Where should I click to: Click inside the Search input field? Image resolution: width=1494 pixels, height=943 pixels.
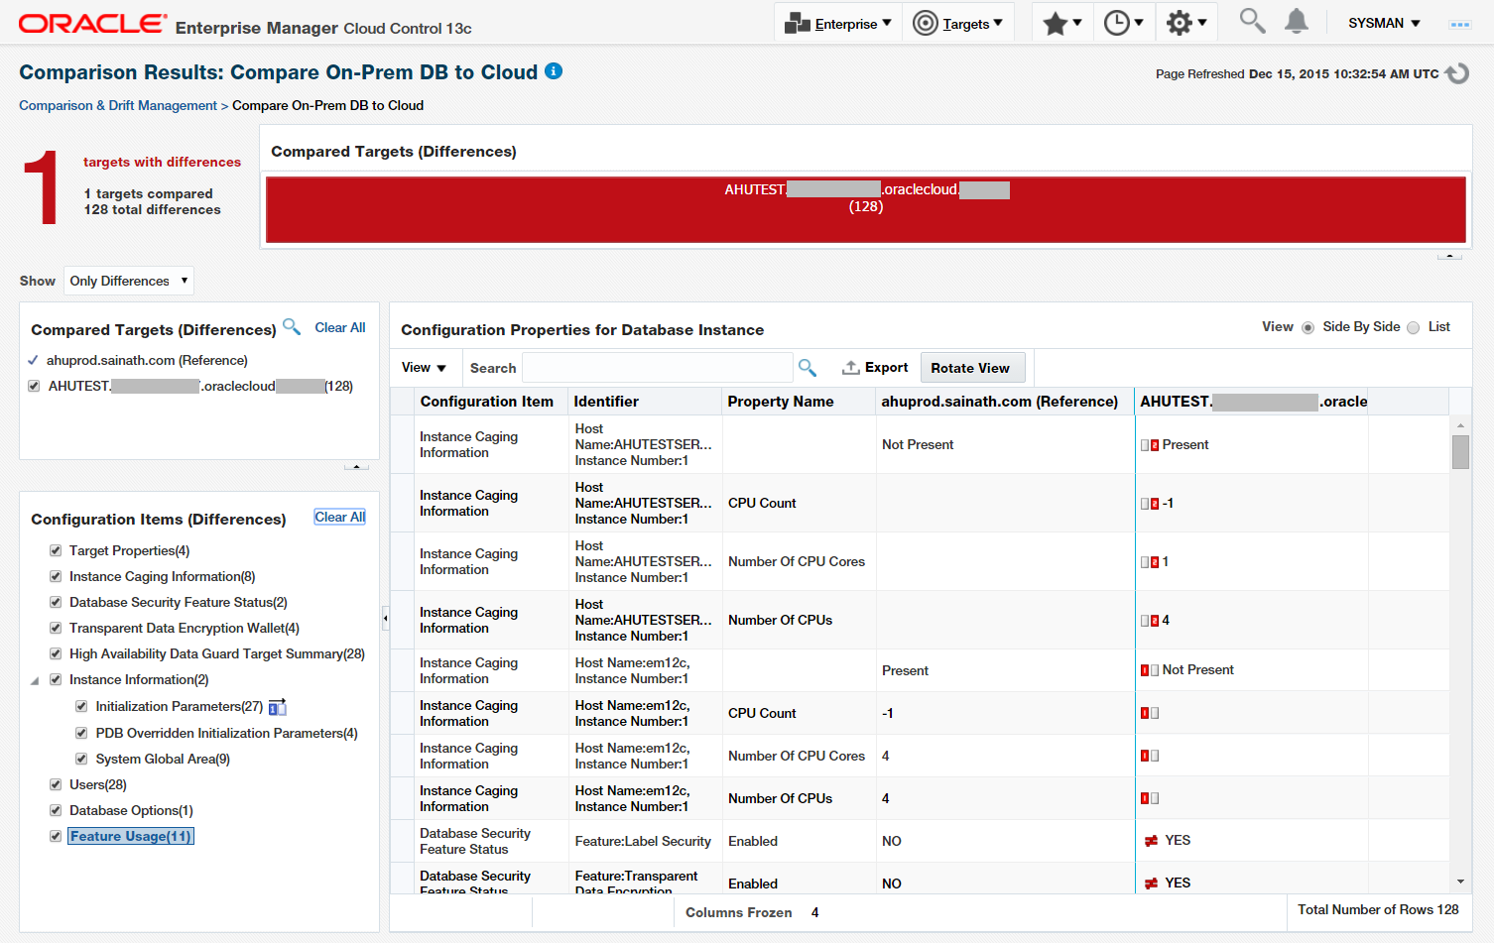(658, 368)
